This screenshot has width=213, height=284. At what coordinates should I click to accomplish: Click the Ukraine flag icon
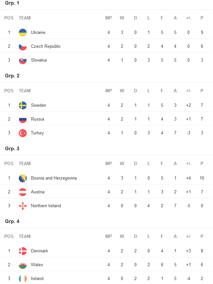point(23,33)
